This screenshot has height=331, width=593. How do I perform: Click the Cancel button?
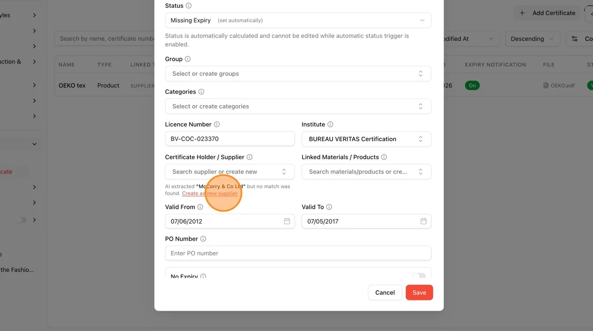[384, 292]
